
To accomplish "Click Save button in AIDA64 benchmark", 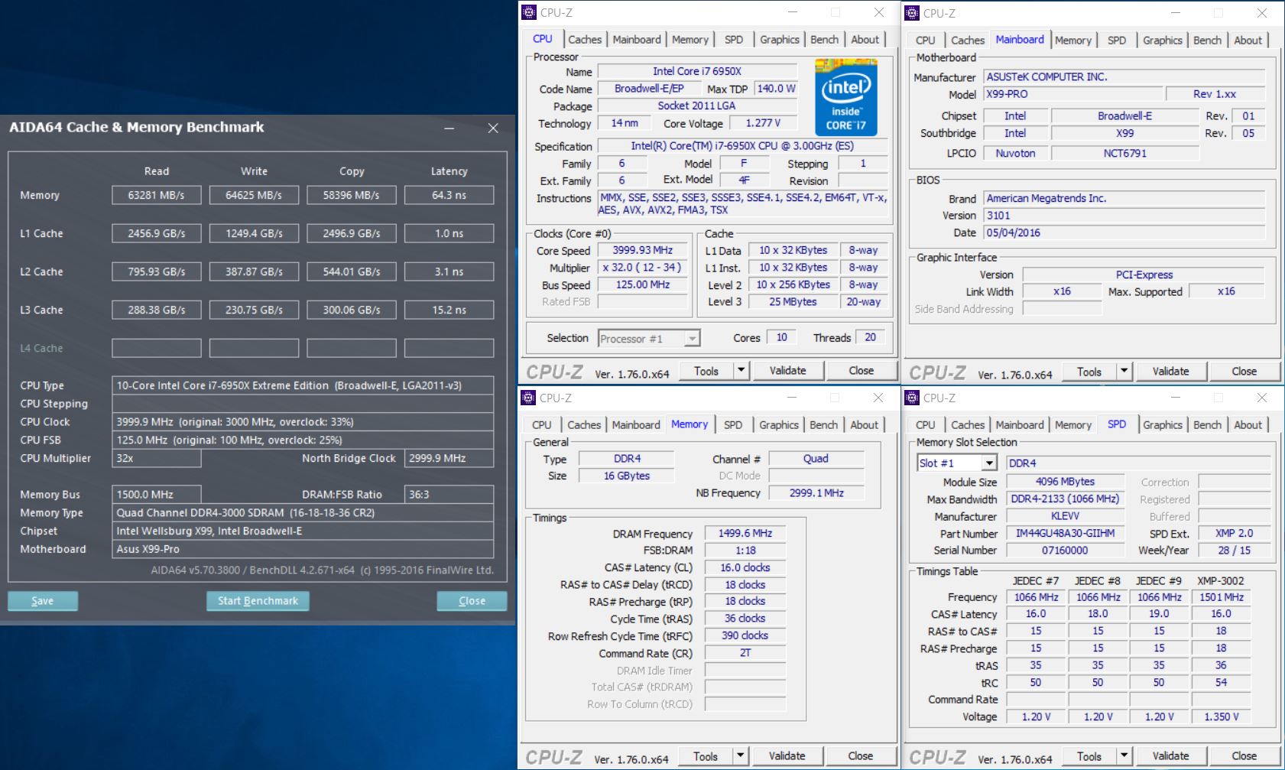I will pyautogui.click(x=43, y=601).
